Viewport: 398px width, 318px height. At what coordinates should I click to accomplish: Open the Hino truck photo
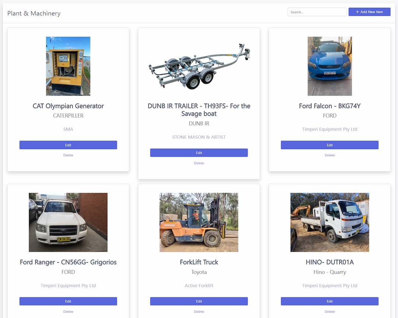coord(330,222)
